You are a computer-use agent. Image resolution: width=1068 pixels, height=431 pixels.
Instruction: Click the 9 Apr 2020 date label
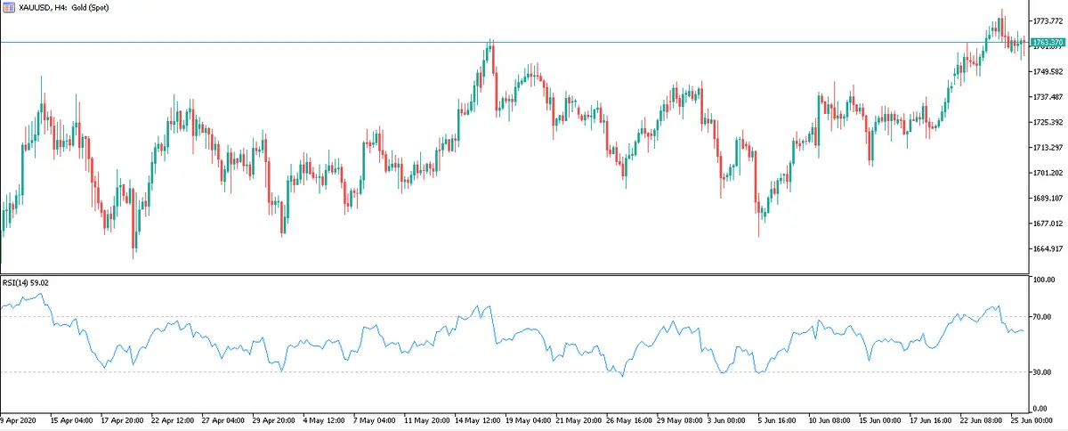(x=20, y=419)
